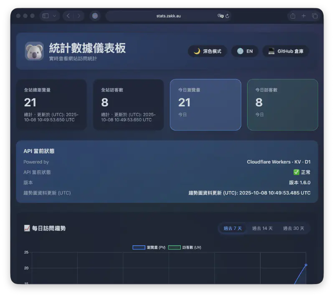Click the chart emoji beside 每日訪問趨勢
Image resolution: width=334 pixels, height=297 pixels.
coord(26,228)
